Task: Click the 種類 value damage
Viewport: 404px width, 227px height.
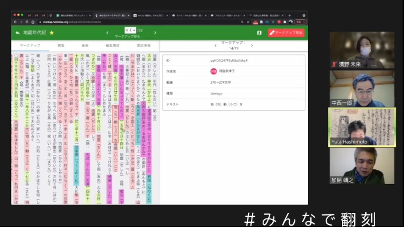Action: coord(216,93)
